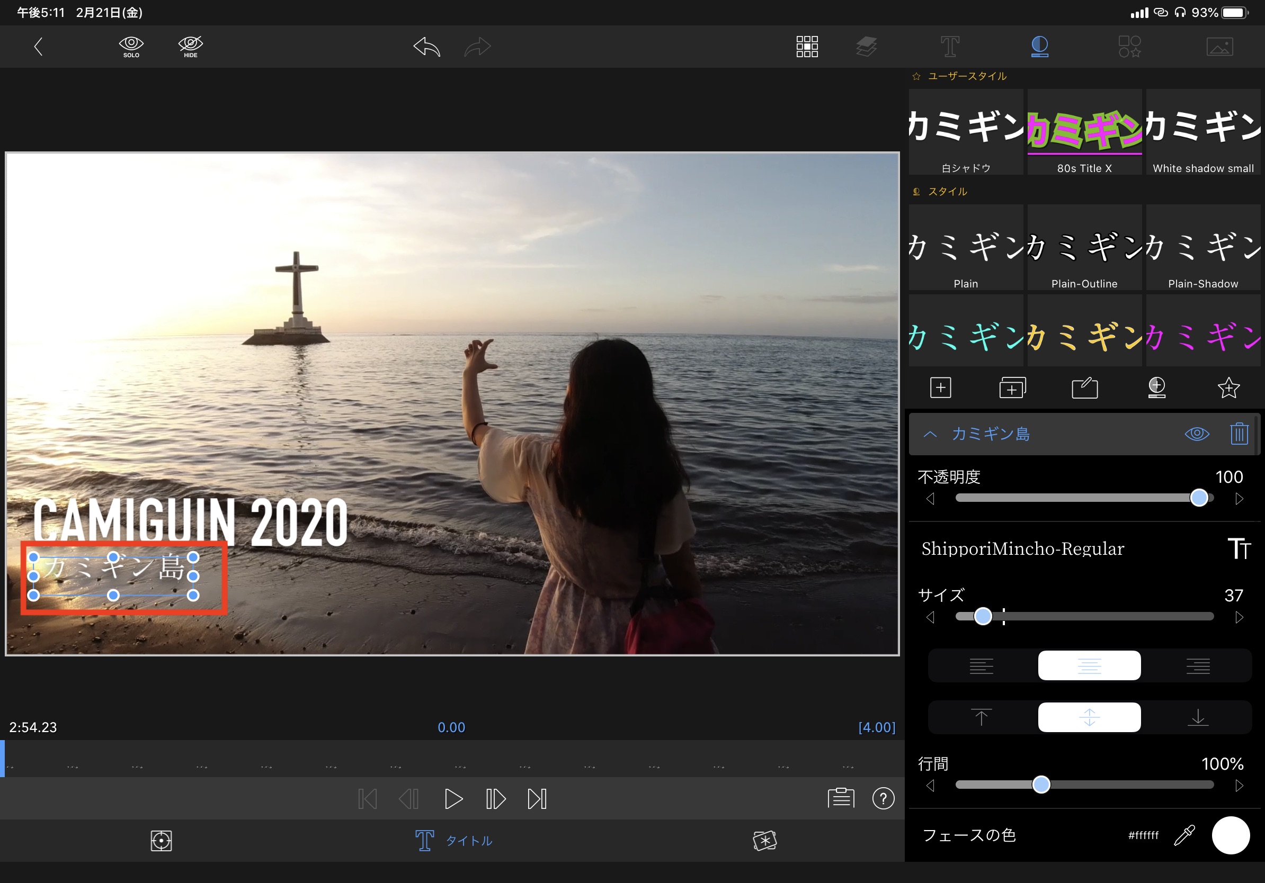Open the style tab in top toolbar
The width and height of the screenshot is (1265, 883).
click(x=1039, y=47)
